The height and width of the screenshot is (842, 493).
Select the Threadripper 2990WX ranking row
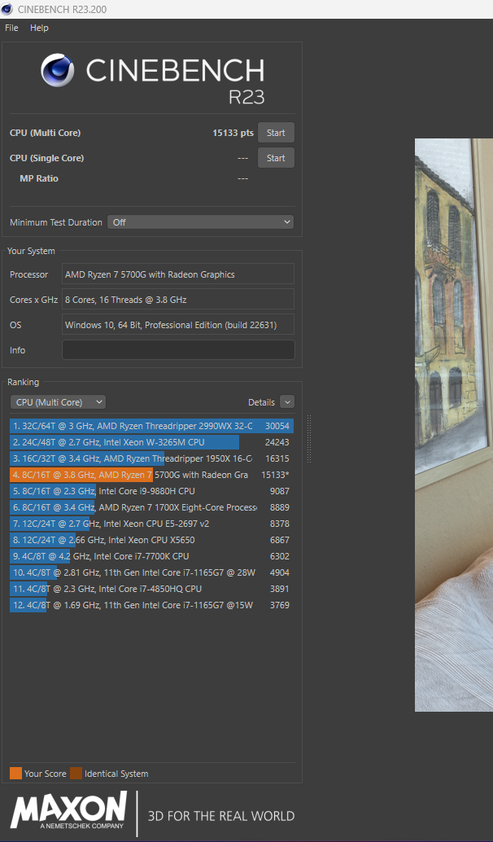(152, 426)
